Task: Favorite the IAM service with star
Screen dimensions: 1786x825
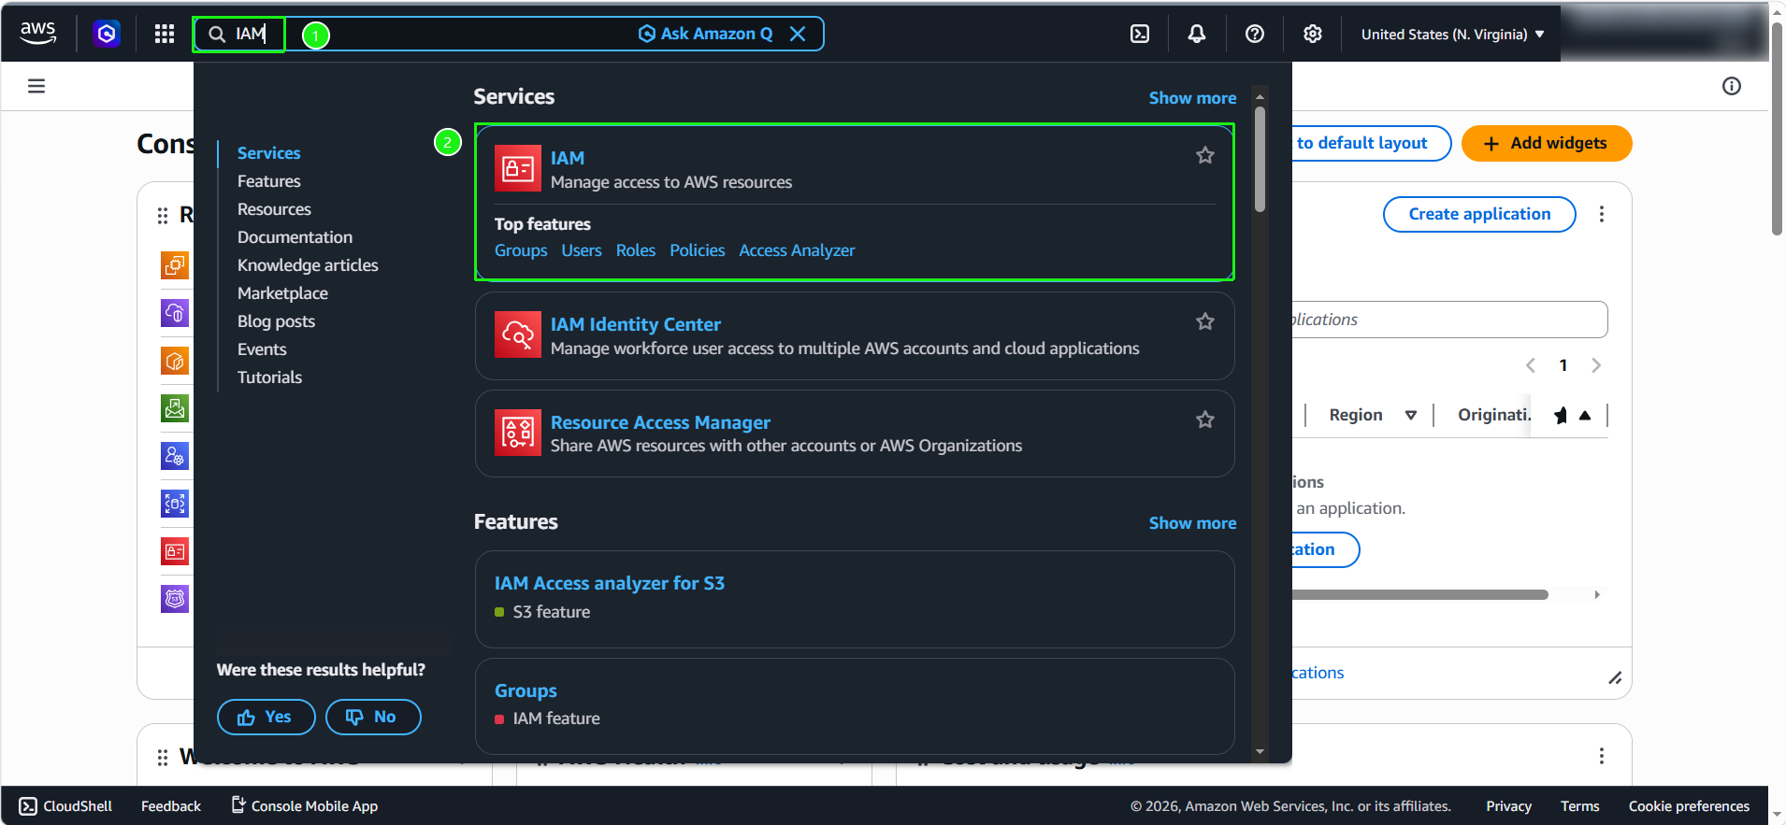Action: pos(1205,155)
